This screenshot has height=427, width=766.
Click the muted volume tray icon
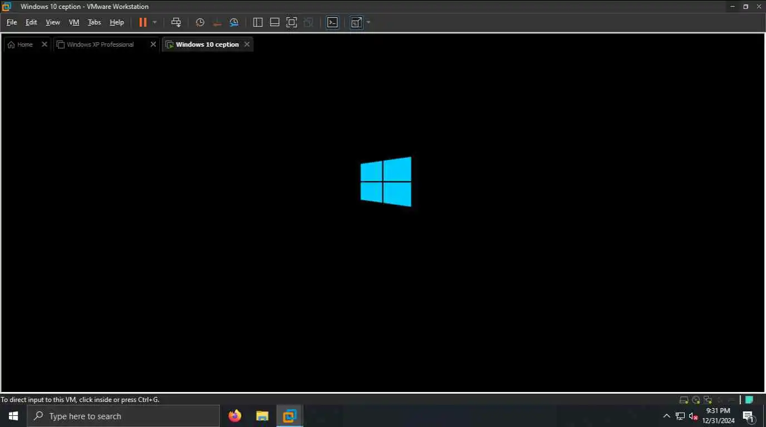[694, 416]
